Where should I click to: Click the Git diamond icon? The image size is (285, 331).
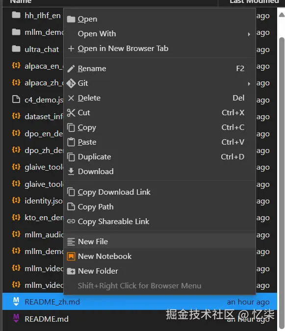pos(71,83)
